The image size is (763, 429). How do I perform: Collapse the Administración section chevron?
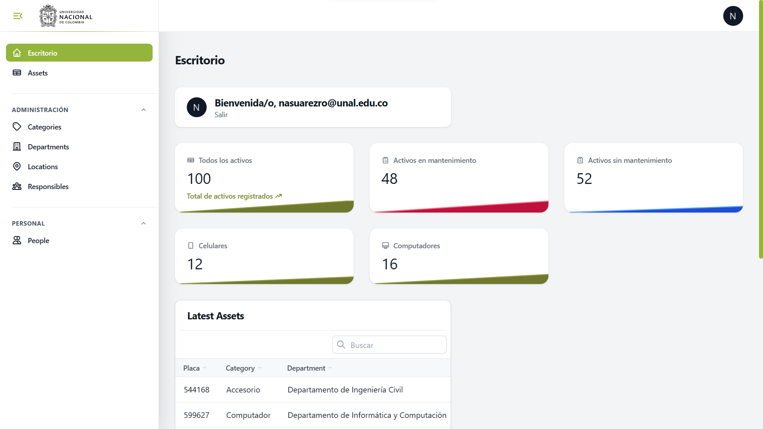144,110
